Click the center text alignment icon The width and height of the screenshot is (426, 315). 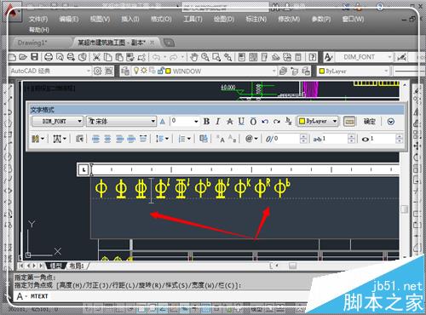pos(107,139)
